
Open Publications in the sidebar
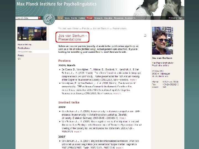point(24,48)
